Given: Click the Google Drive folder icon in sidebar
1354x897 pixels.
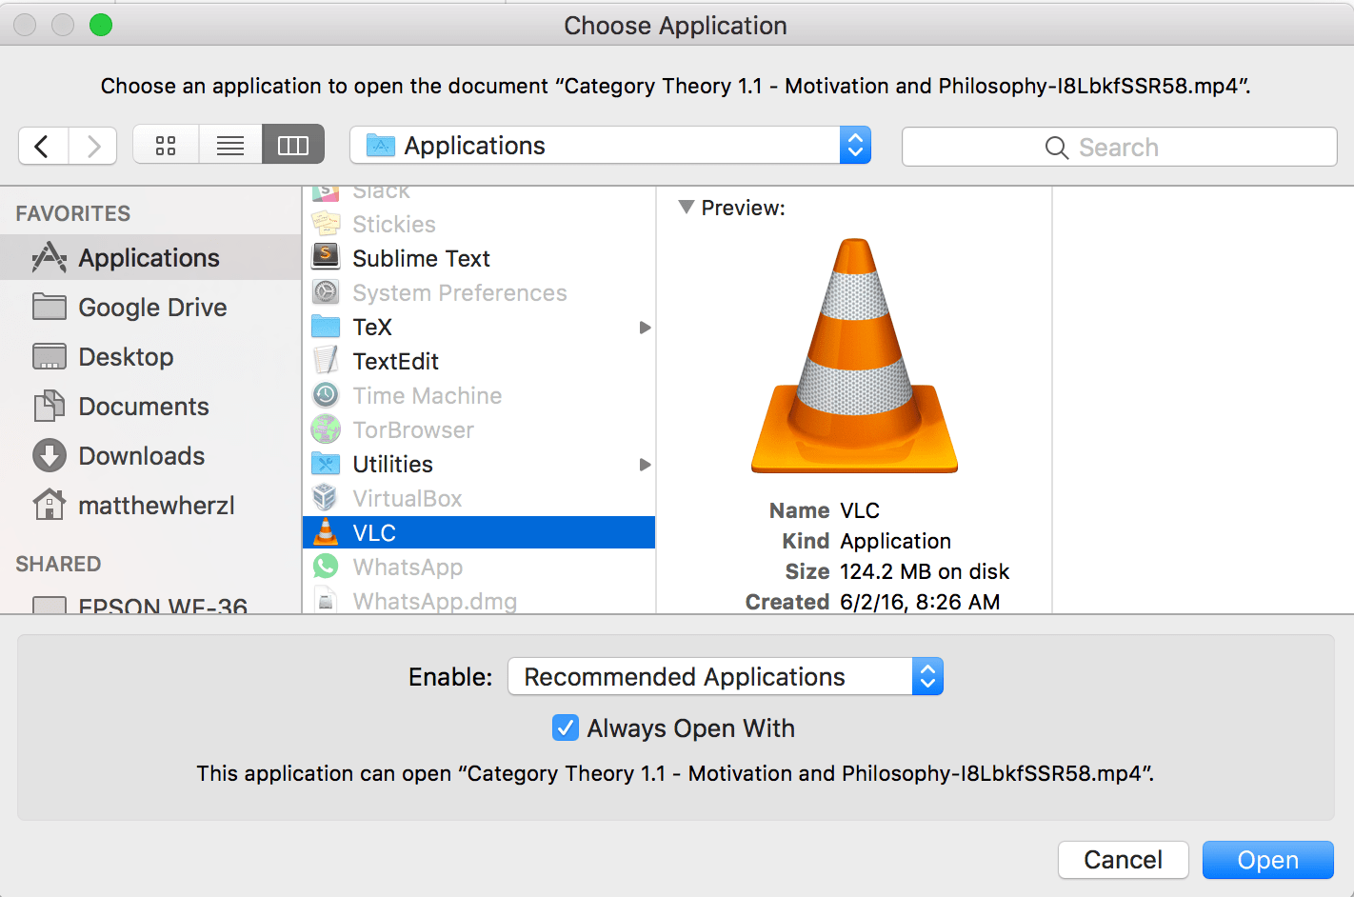Looking at the screenshot, I should [49, 307].
